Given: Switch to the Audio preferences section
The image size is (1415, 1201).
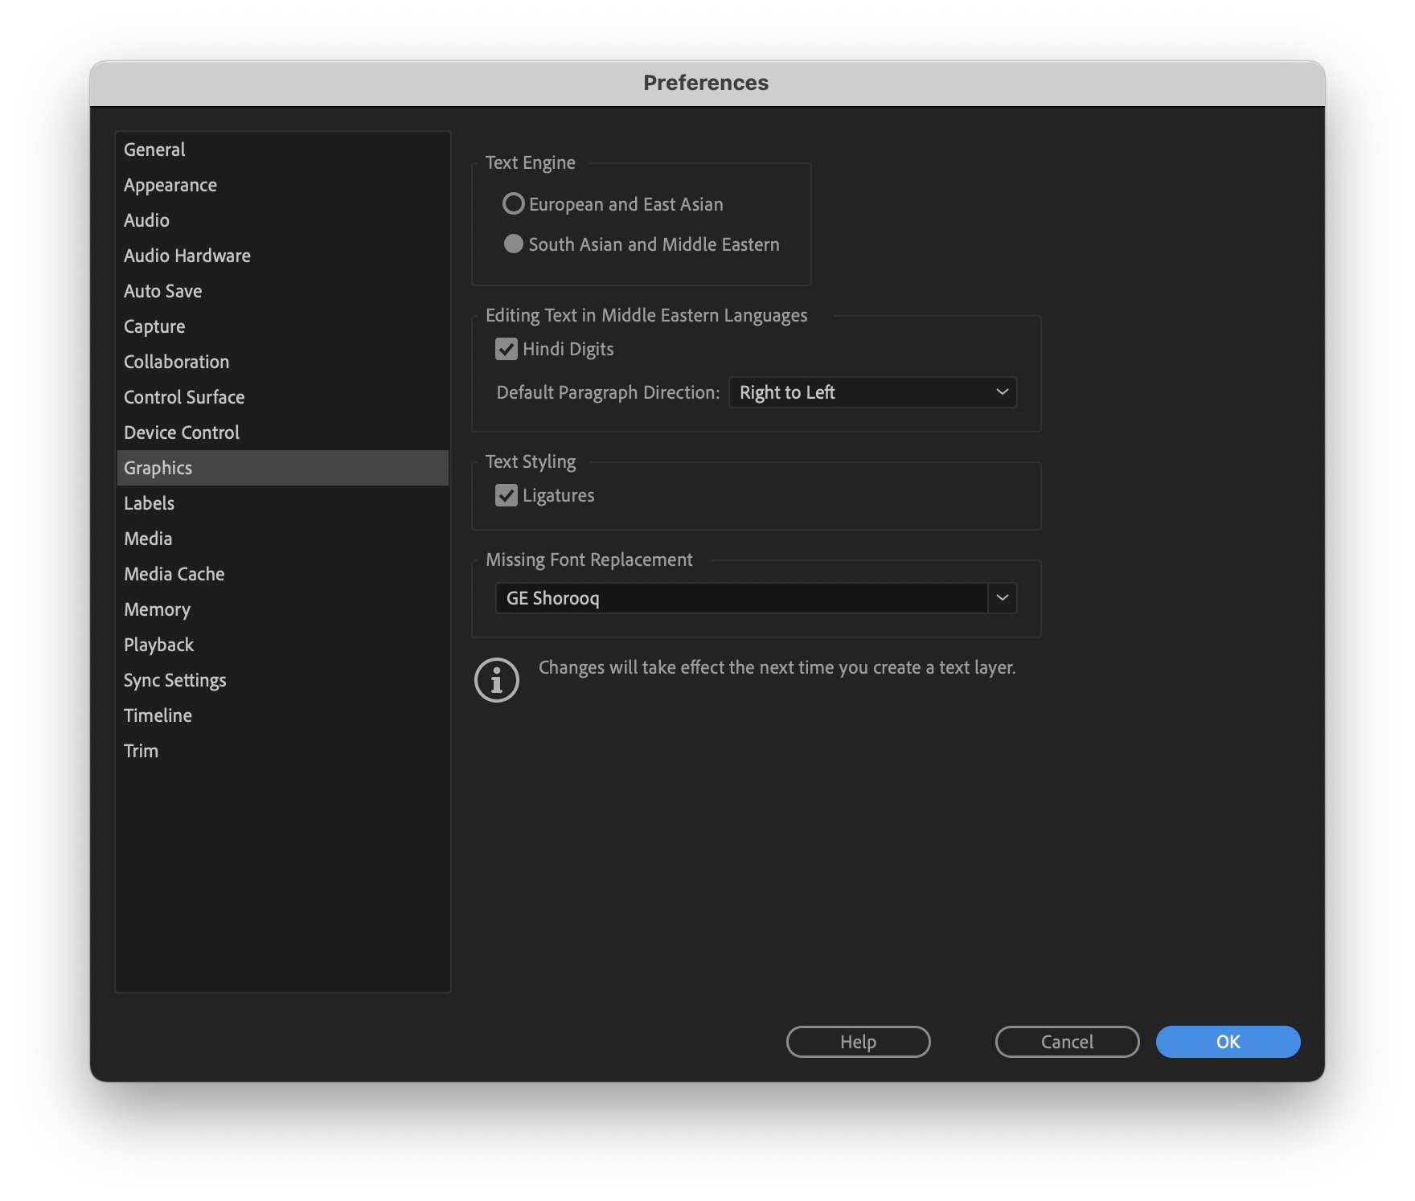Looking at the screenshot, I should [x=146, y=219].
